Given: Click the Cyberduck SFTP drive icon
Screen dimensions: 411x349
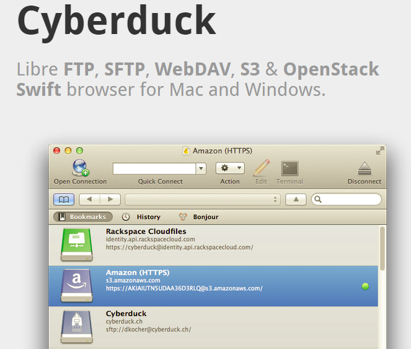Looking at the screenshot, I should [x=76, y=327].
